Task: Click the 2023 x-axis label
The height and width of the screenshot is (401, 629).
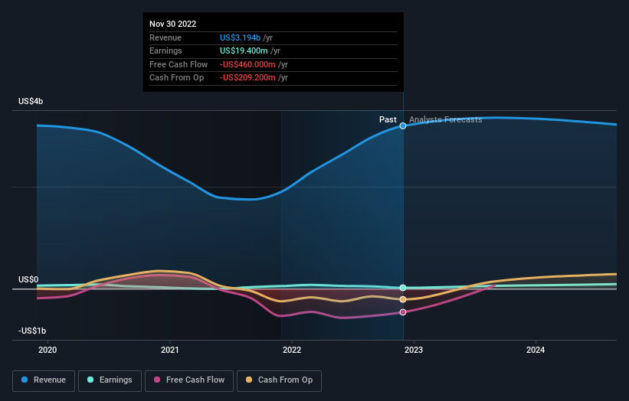Action: pos(414,350)
